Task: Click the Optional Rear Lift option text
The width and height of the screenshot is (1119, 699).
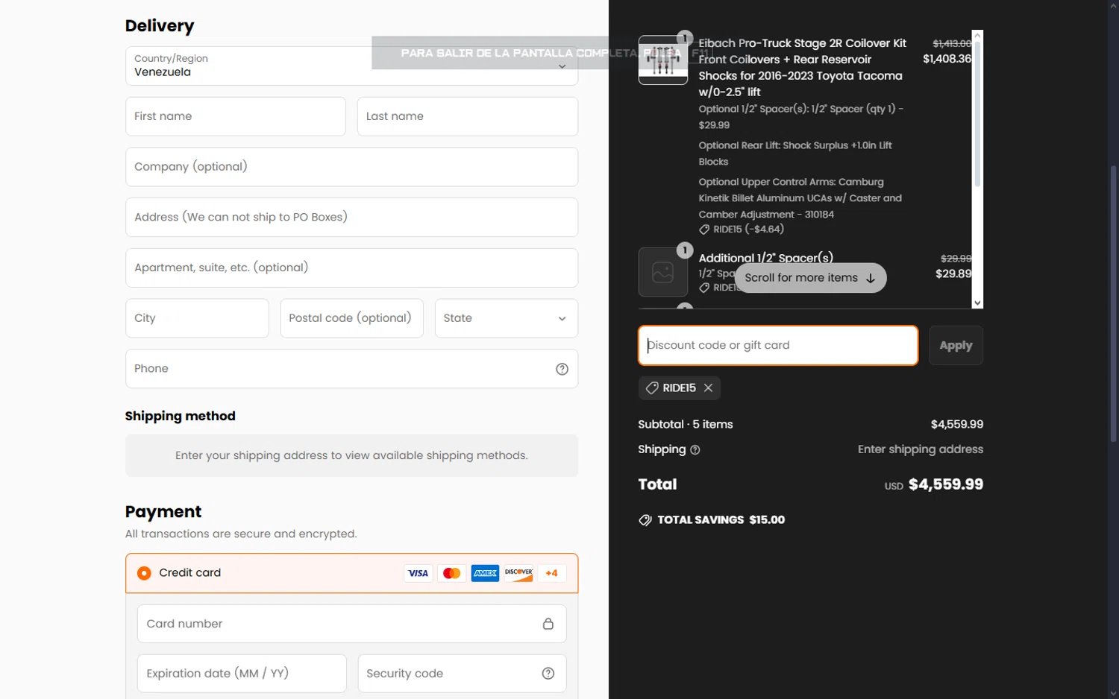Action: 795,154
